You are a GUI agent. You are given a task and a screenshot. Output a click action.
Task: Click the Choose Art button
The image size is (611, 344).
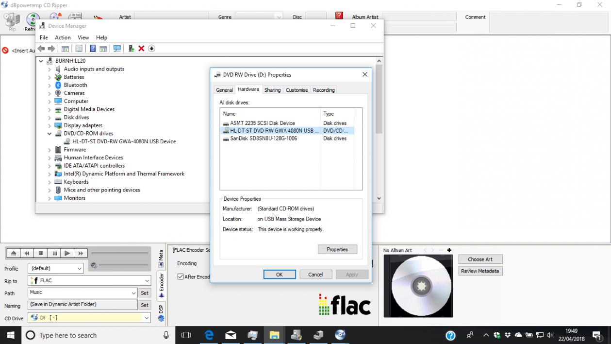pyautogui.click(x=480, y=259)
